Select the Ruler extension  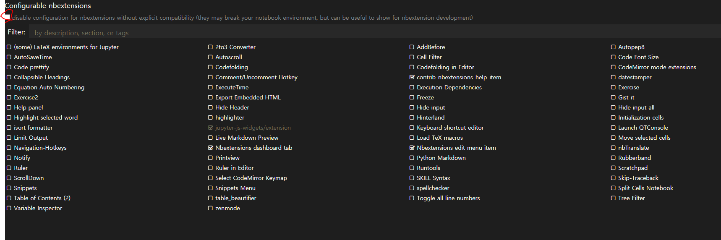coord(21,168)
